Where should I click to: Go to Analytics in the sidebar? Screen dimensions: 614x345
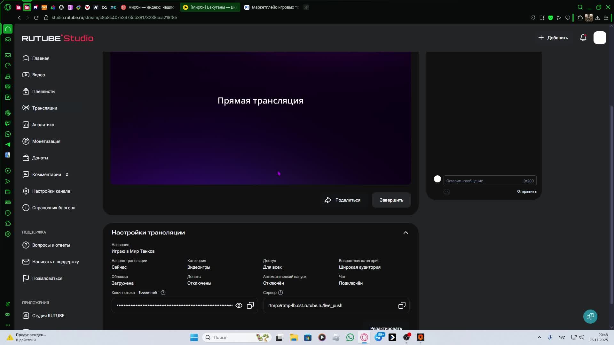click(x=43, y=125)
